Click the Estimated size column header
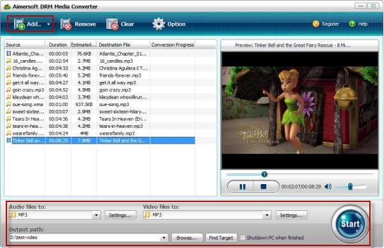Screen dimensions: 384x248 click(84, 45)
